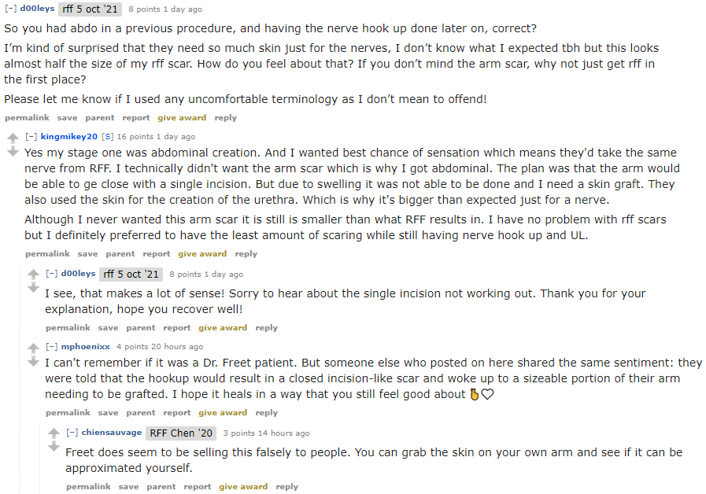The height and width of the screenshot is (494, 706).
Task: Open chiensauvage's user profile
Action: coord(112,433)
